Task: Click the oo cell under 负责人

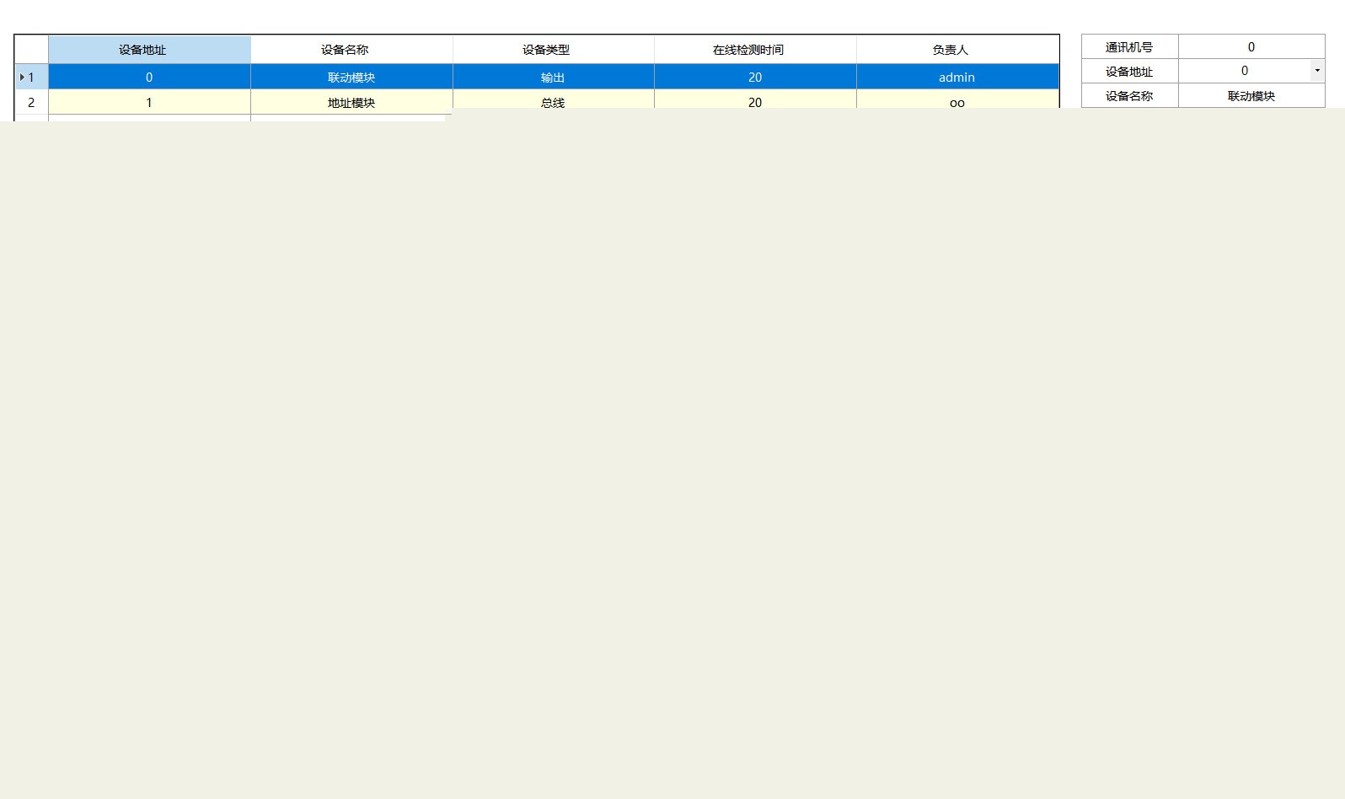Action: (x=957, y=99)
